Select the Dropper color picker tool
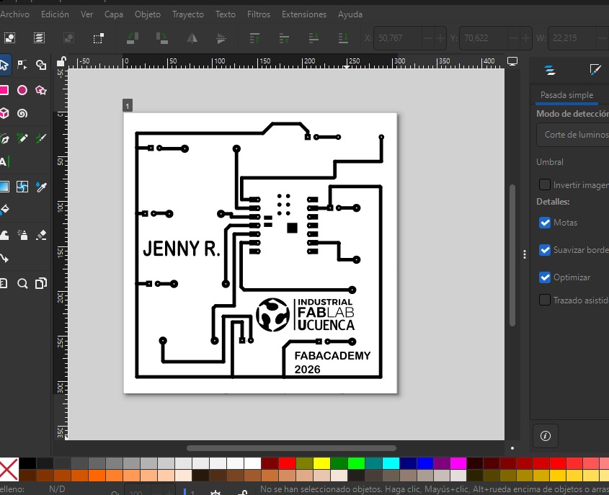Screen dimensions: 609x495 (41, 187)
